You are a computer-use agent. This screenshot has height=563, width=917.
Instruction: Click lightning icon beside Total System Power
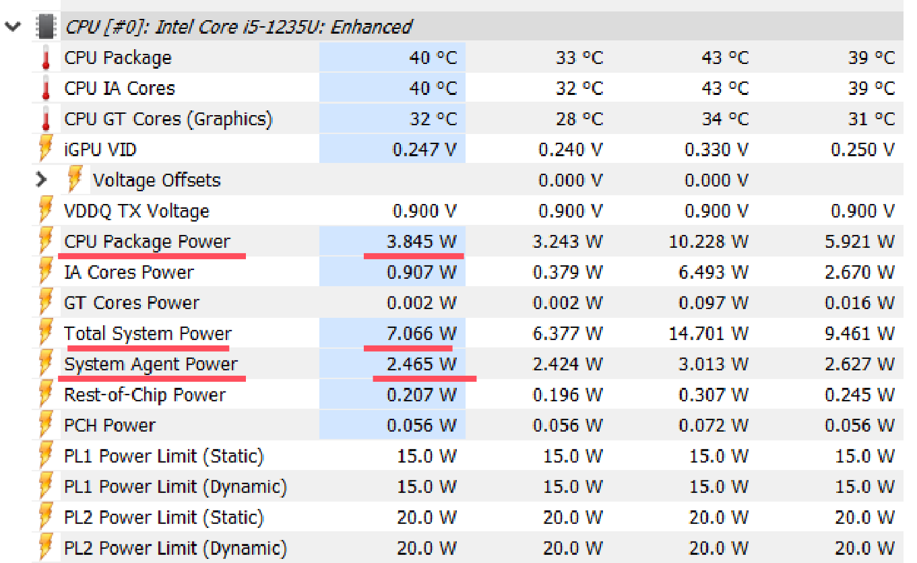pos(46,333)
